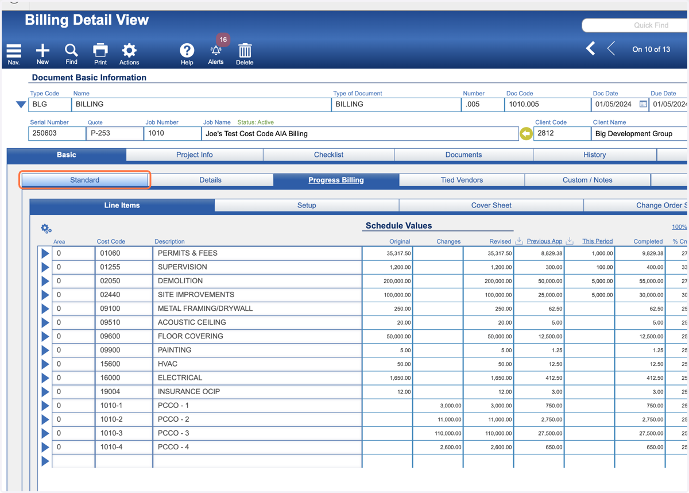
Task: Click download arrow beside Revised column
Action: [x=519, y=241]
